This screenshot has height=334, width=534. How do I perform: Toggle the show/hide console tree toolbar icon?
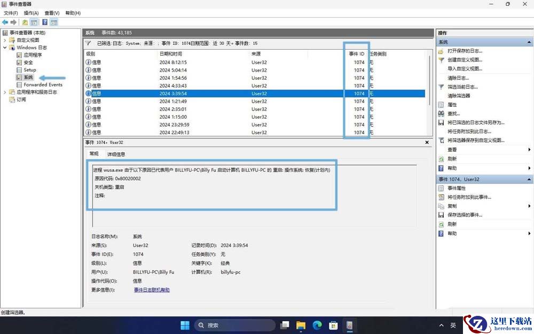[34, 22]
